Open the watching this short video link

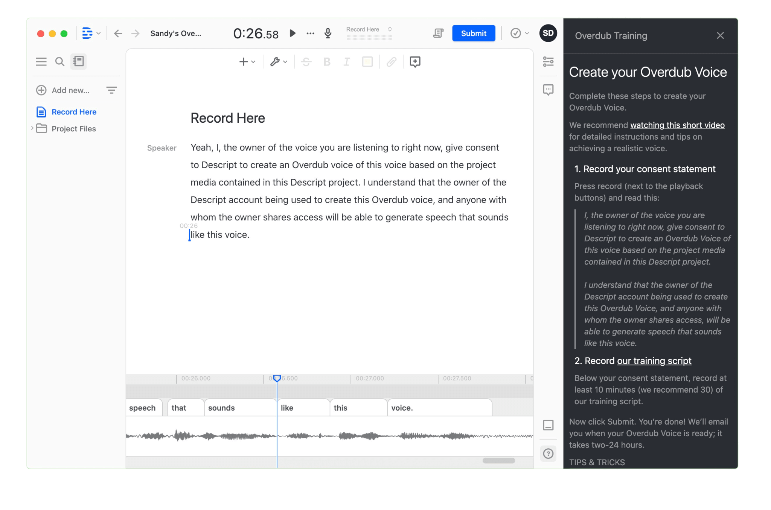pyautogui.click(x=677, y=125)
